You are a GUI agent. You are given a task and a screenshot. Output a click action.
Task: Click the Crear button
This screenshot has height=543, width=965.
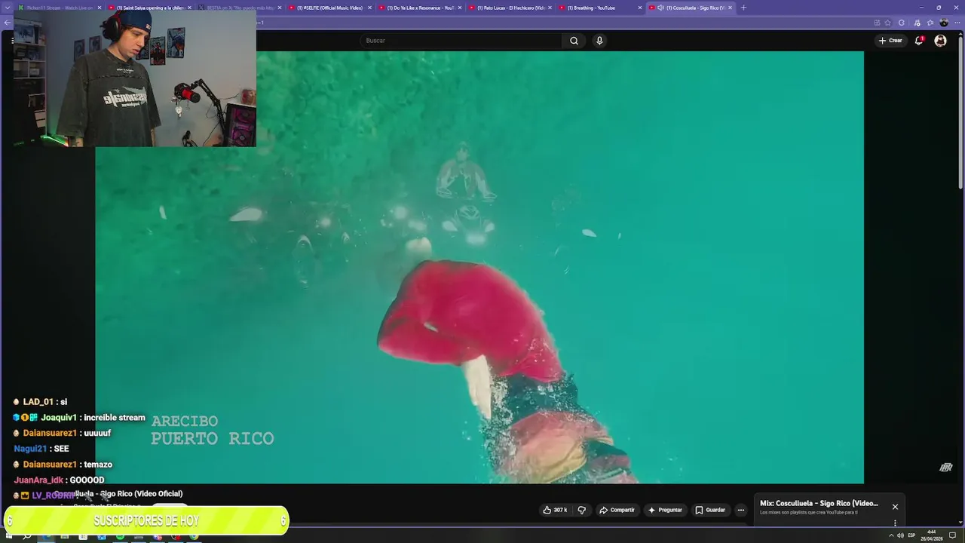point(890,41)
